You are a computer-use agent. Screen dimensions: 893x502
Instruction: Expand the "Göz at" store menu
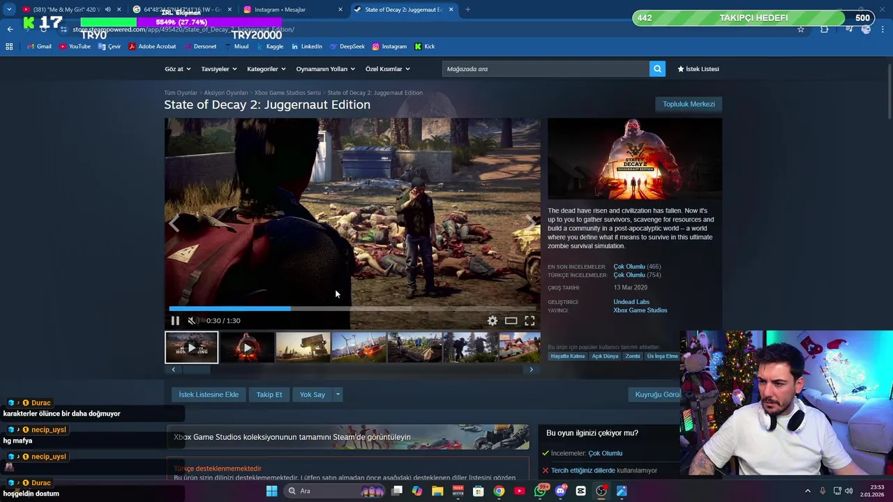pos(177,69)
